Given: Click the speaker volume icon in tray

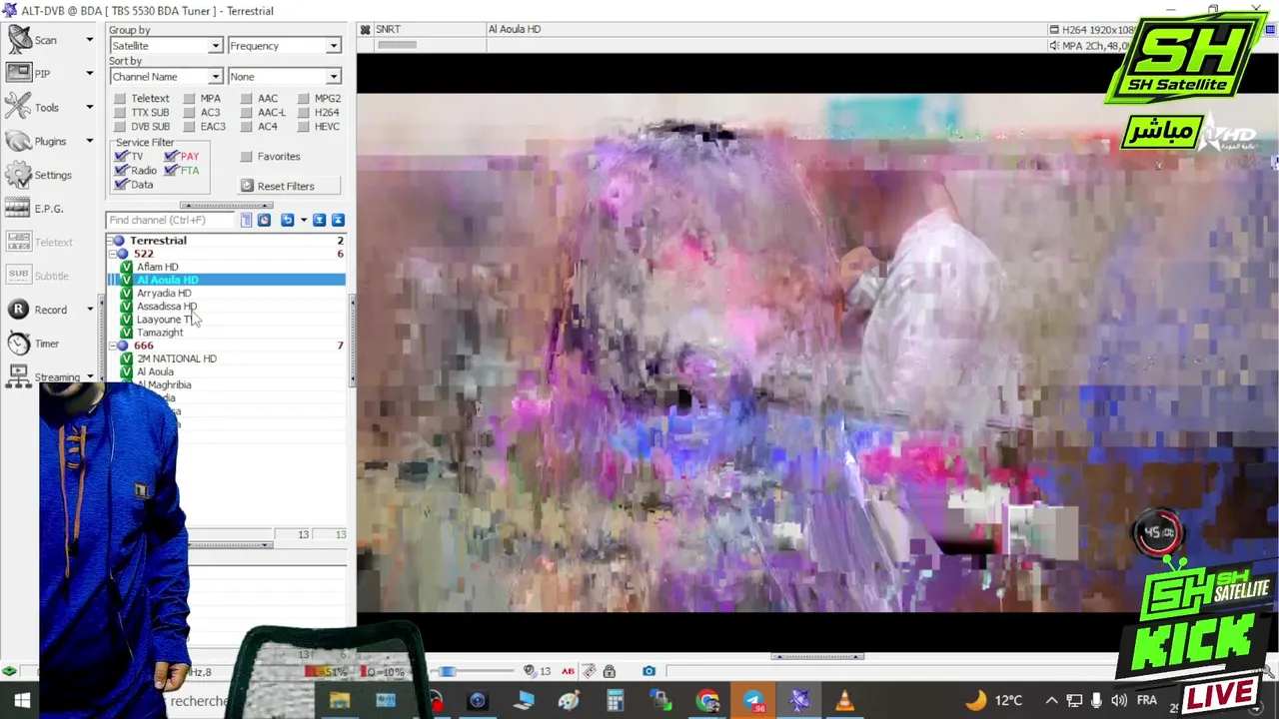Looking at the screenshot, I should 1119,700.
